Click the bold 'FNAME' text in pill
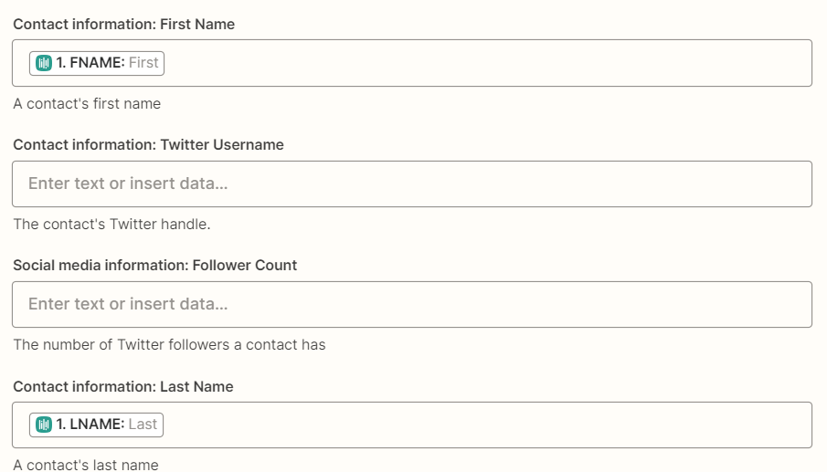The height and width of the screenshot is (472, 827). (x=96, y=63)
